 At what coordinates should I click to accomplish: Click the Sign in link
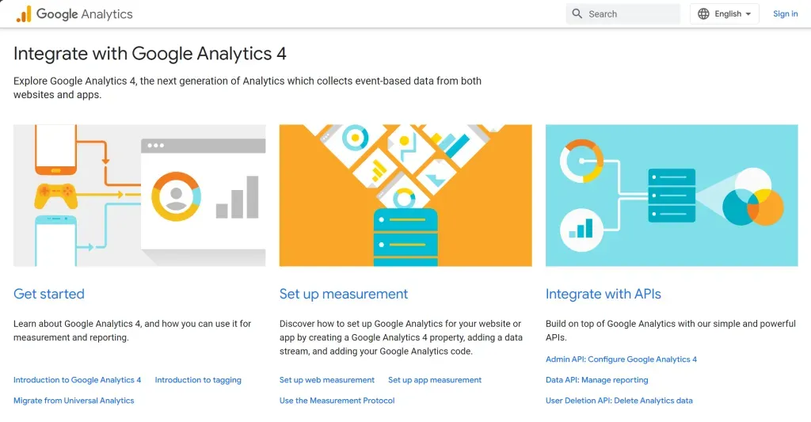785,13
